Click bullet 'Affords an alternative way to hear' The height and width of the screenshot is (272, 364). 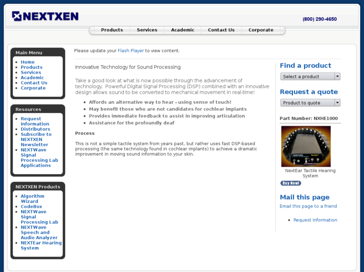click(x=160, y=102)
